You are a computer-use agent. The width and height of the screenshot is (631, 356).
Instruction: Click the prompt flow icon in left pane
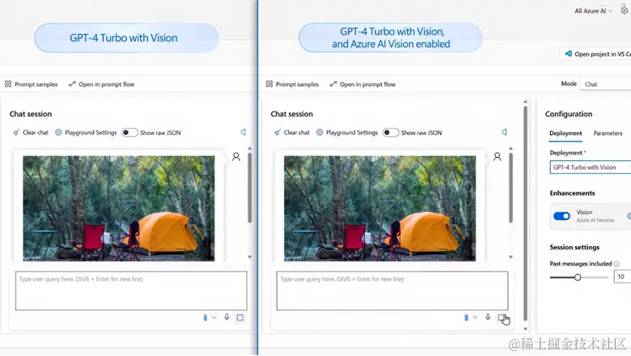click(72, 84)
